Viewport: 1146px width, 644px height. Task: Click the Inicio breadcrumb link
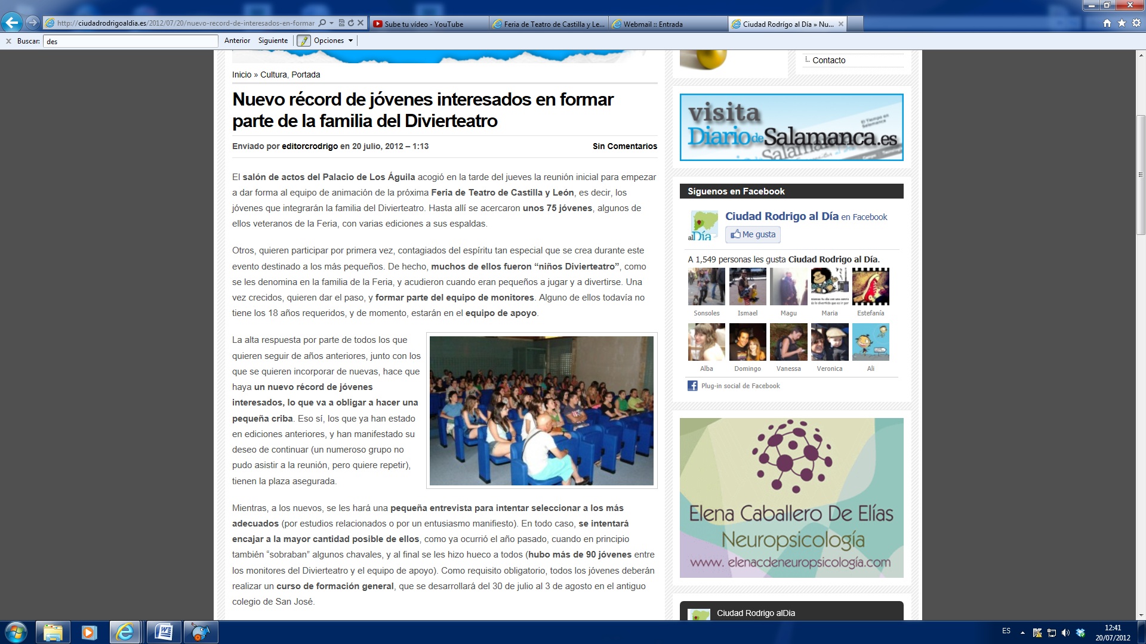point(242,75)
